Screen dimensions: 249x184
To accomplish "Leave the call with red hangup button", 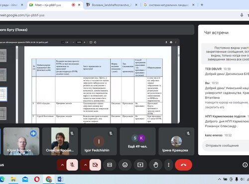I will coord(183,165).
